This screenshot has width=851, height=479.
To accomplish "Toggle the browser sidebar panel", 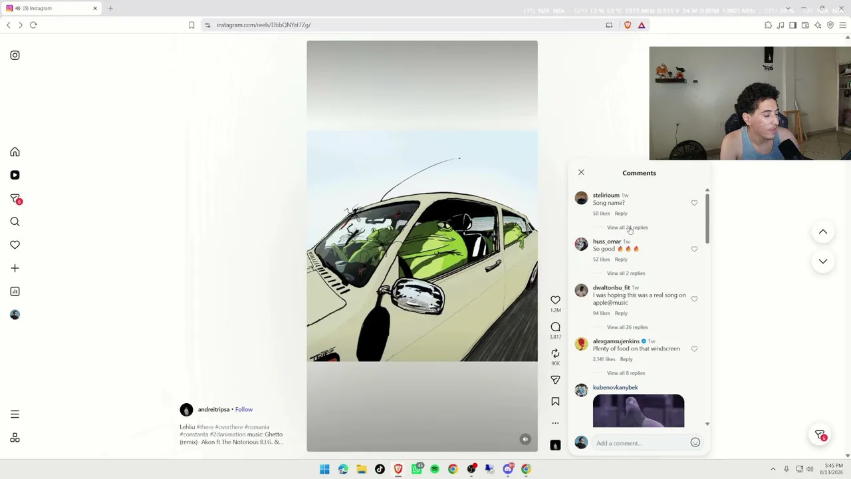I will [792, 25].
